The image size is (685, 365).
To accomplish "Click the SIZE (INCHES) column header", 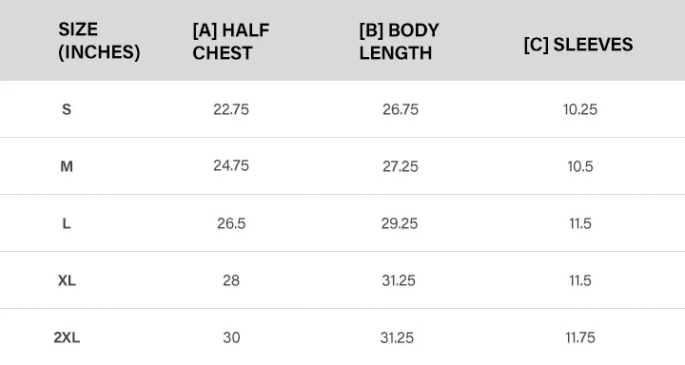I will pyautogui.click(x=99, y=41).
